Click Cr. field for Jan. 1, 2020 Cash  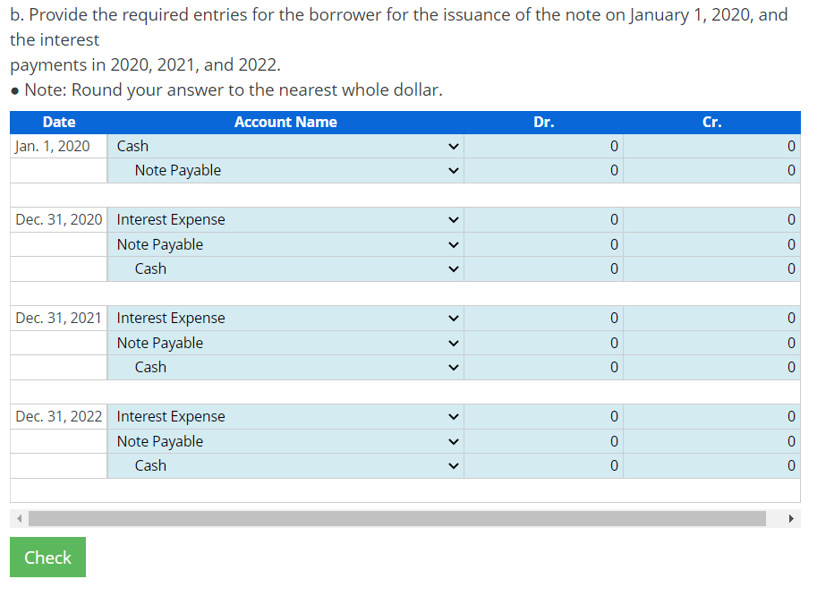[711, 147]
